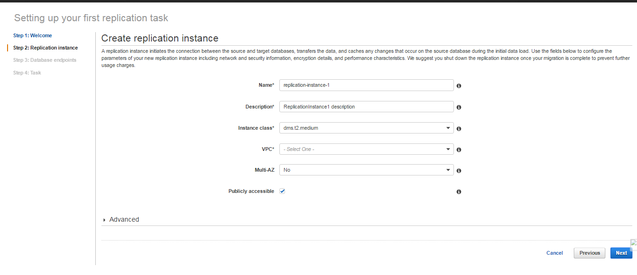The image size is (637, 275).
Task: Select Step 2: Replication instance
Action: (45, 48)
